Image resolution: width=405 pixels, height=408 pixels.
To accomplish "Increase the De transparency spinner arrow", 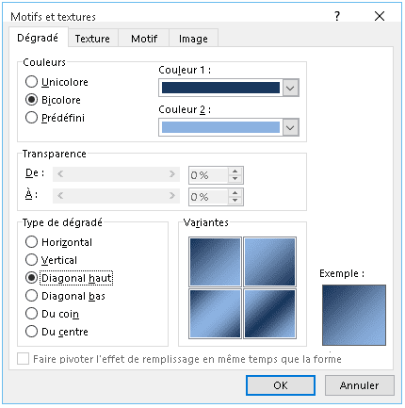I will coord(235,171).
